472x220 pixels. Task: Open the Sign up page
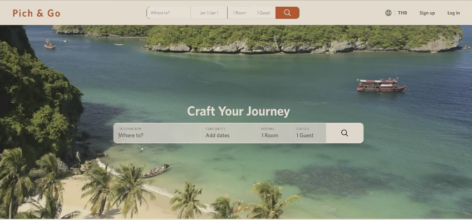(427, 13)
